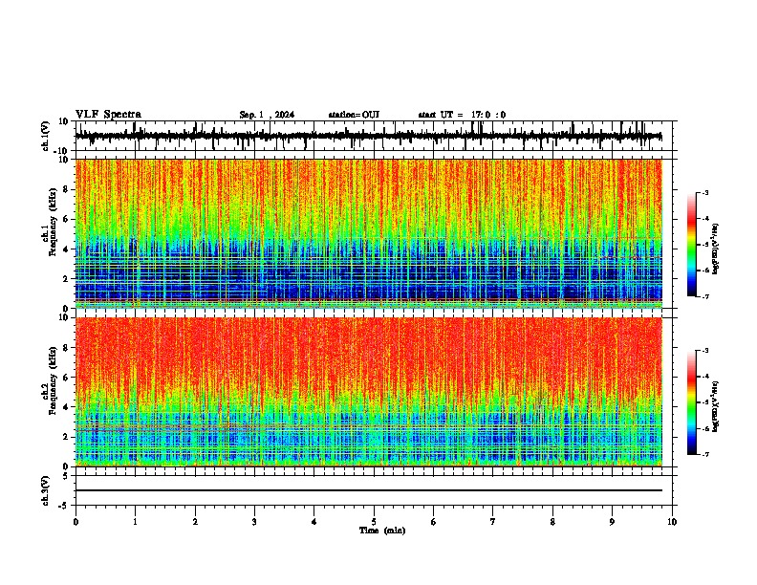Screen dimensions: 757x585
Task: Click the 'start UT = 17:0 :0' label
Action: [462, 115]
